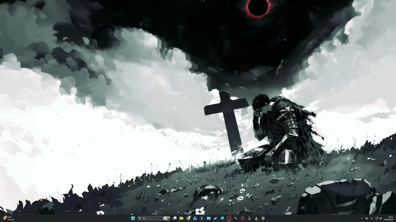Screen dimensions: 396x222
Task: Open the clock and date showing 20:21
Action: (x=389, y=218)
